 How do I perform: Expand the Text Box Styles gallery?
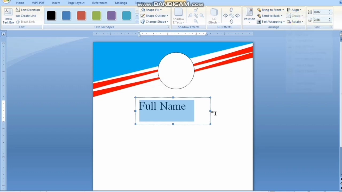137,21
